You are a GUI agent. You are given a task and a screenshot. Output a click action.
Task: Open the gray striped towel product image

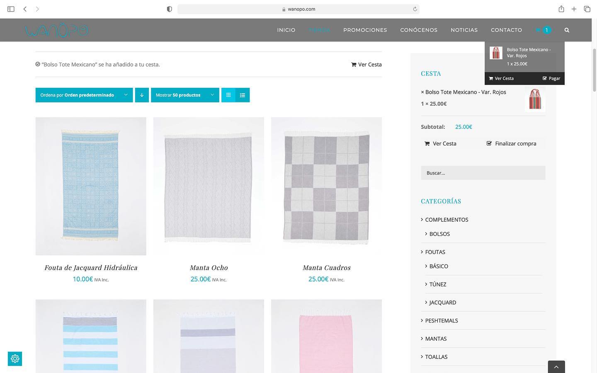click(x=209, y=336)
